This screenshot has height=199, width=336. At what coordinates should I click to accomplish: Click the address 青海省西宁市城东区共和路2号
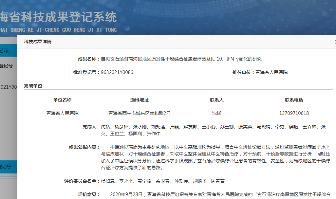[x=140, y=113]
